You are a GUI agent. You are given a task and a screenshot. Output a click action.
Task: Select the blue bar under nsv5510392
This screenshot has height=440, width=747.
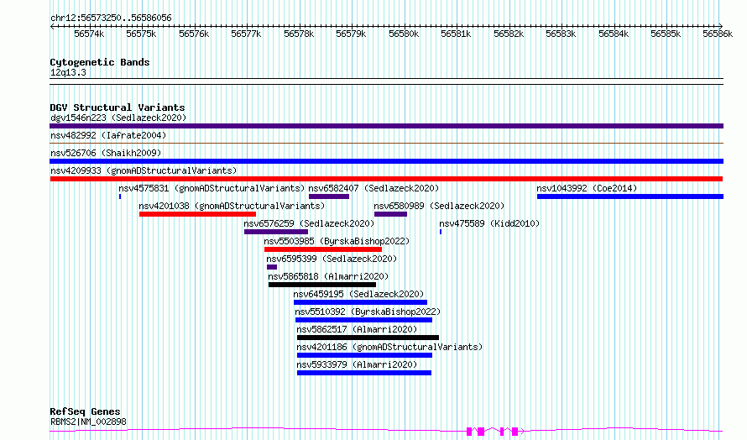pos(363,320)
